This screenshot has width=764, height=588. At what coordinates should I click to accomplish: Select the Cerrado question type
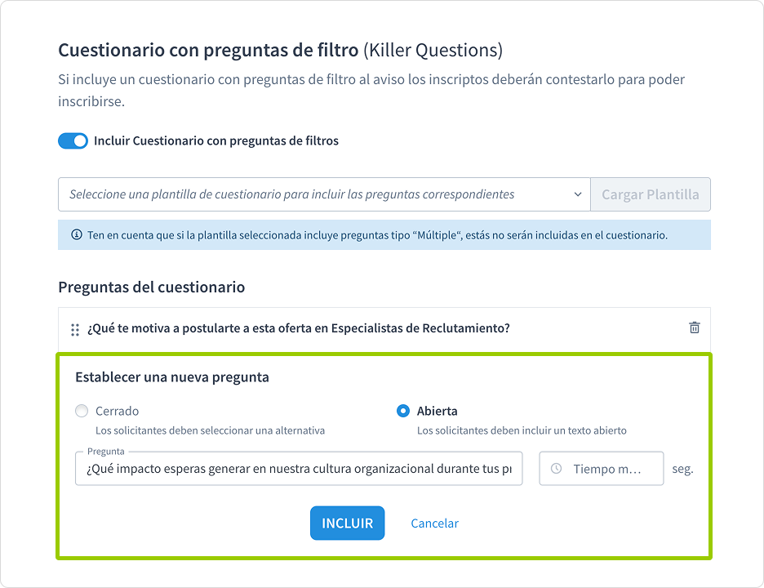(82, 411)
